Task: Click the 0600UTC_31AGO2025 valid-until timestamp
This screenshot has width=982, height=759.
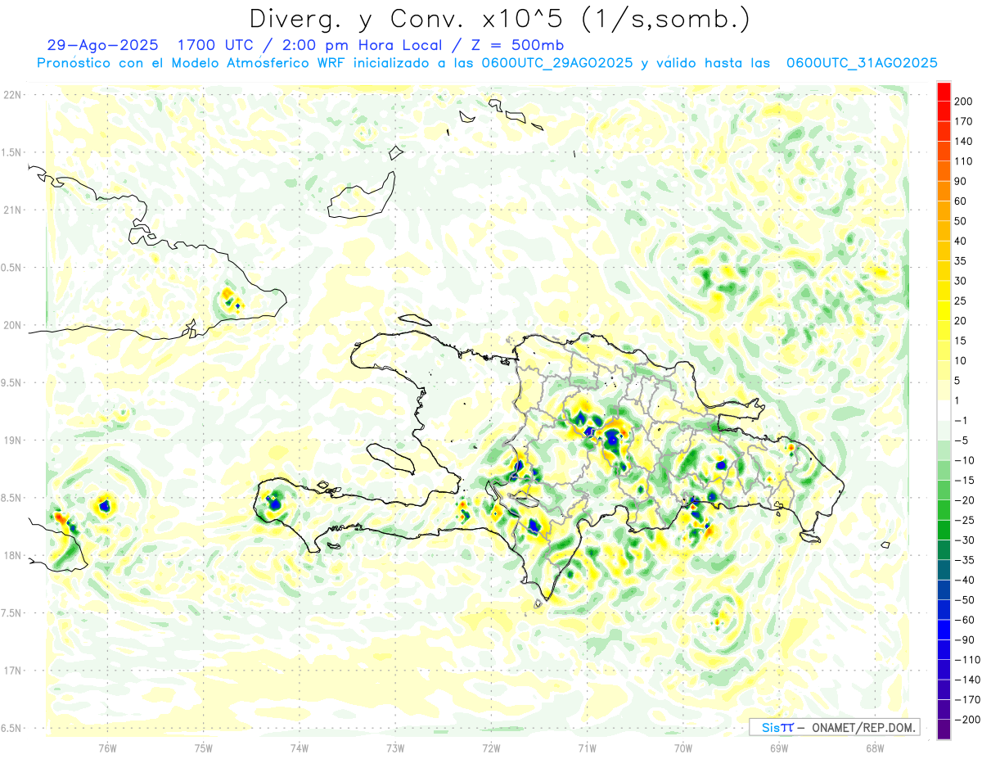Action: click(861, 63)
